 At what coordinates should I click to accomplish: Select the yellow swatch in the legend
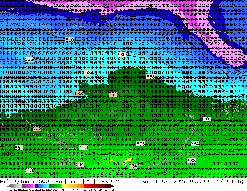[x=64, y=186]
